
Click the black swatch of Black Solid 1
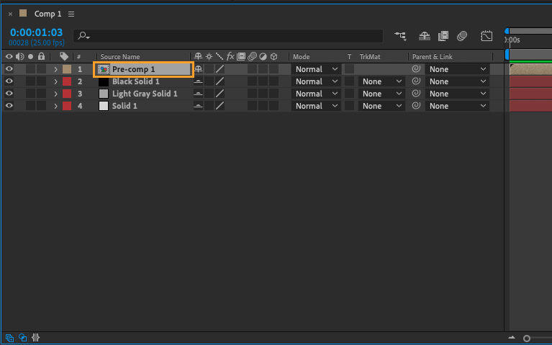pyautogui.click(x=104, y=81)
